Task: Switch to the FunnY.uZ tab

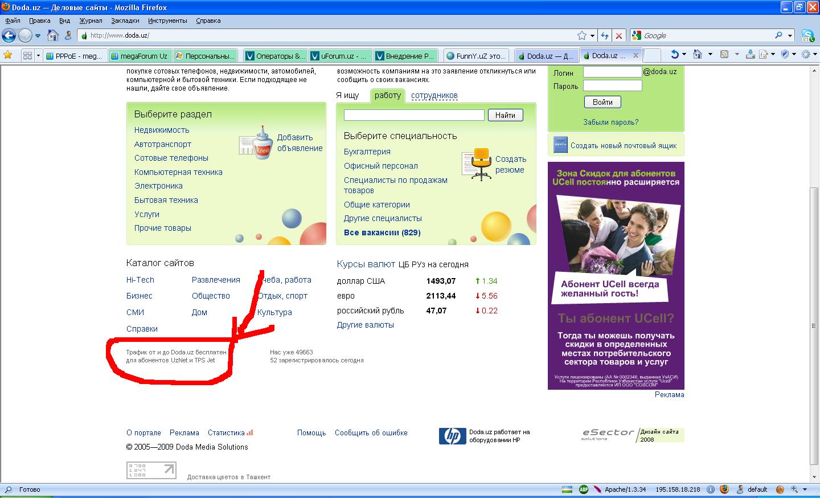Action: click(476, 56)
